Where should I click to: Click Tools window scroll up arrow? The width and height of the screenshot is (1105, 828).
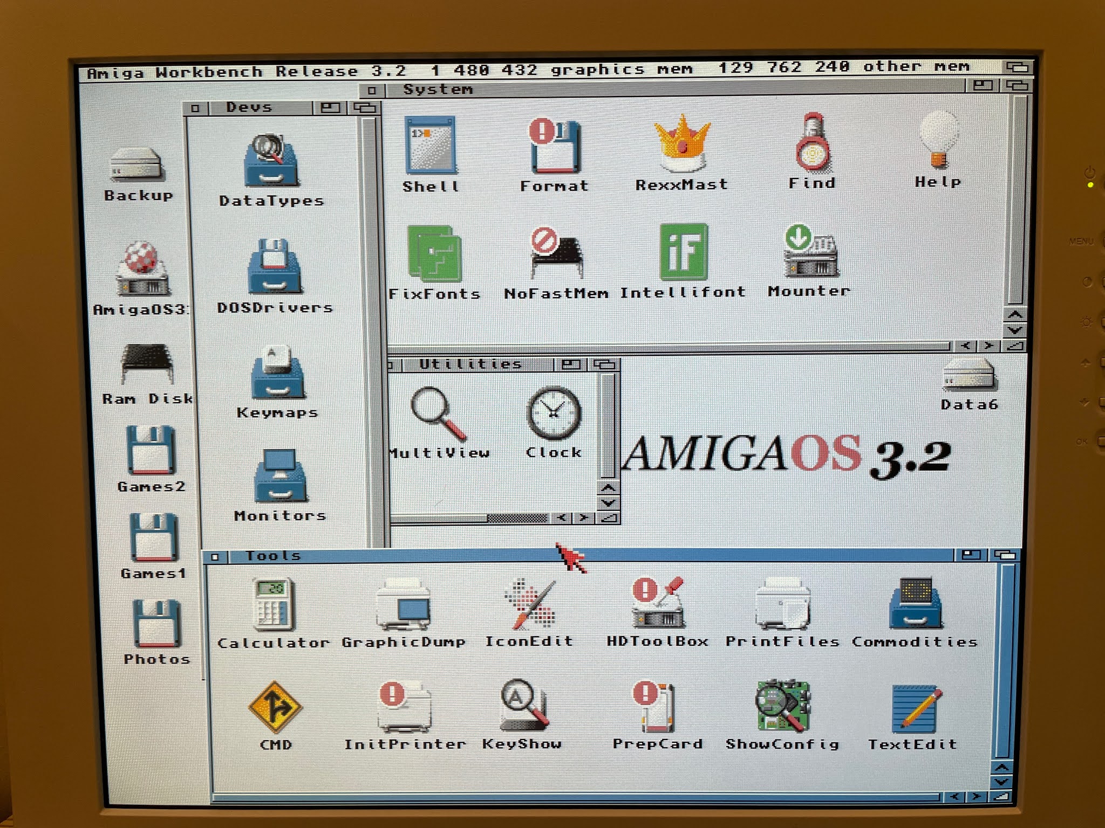1002,767
